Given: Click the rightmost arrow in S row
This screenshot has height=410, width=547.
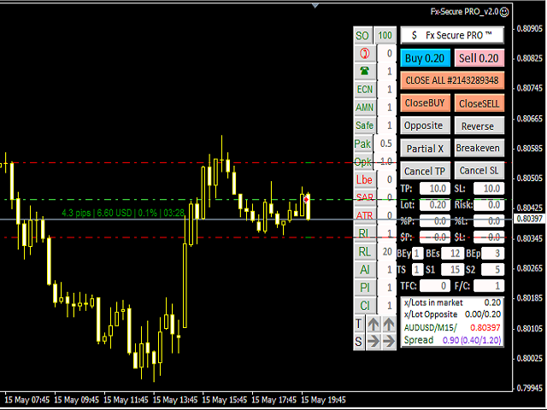Looking at the screenshot, I should (x=389, y=342).
